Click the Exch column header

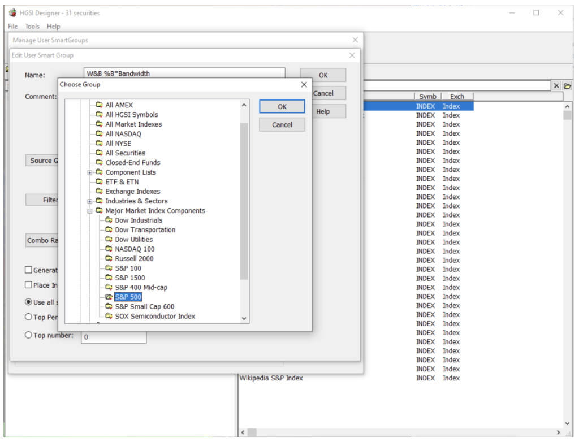(457, 97)
